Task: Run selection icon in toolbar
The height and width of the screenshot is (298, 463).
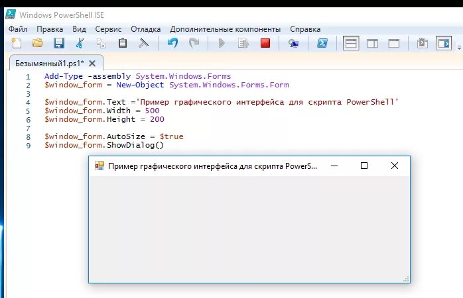Action: pos(243,43)
